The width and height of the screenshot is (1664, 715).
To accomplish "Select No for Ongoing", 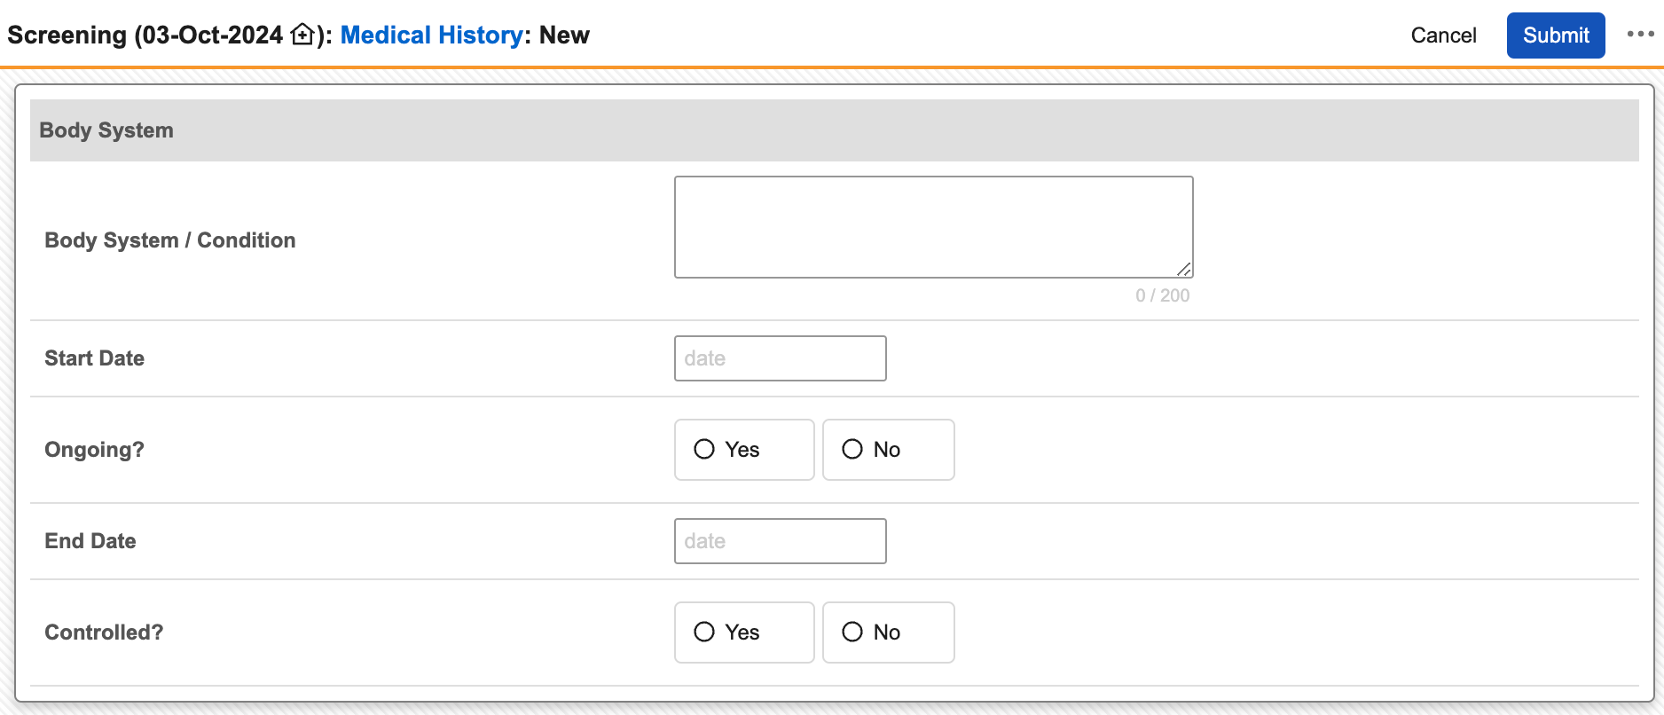I will [x=853, y=450].
